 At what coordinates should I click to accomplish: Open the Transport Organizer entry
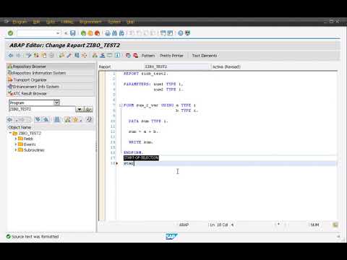pos(51,79)
